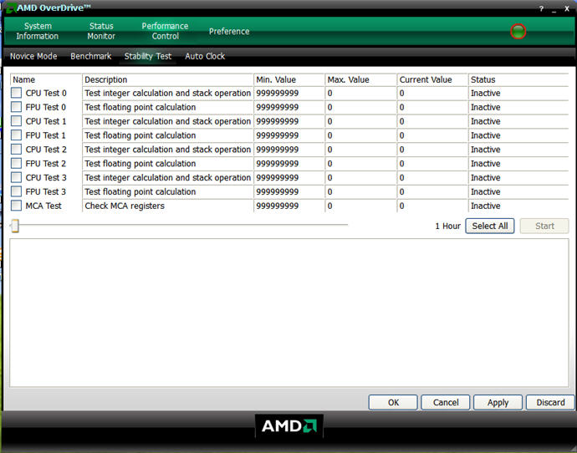This screenshot has width=577, height=453.
Task: Open the Auto Clock sub-tab
Action: [205, 56]
